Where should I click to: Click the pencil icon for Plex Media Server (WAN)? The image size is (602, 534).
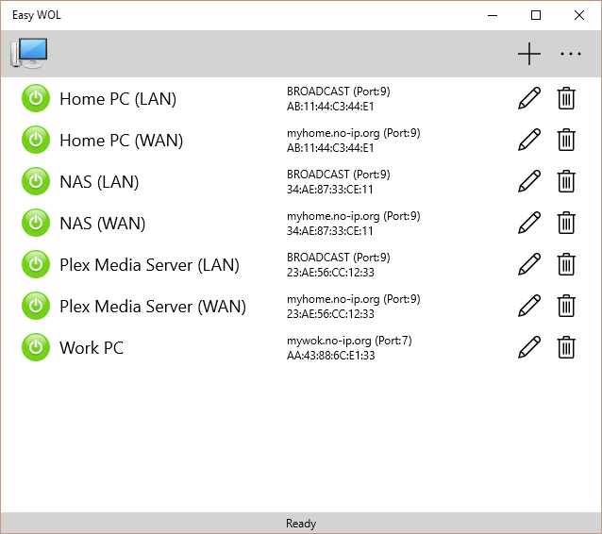[529, 307]
